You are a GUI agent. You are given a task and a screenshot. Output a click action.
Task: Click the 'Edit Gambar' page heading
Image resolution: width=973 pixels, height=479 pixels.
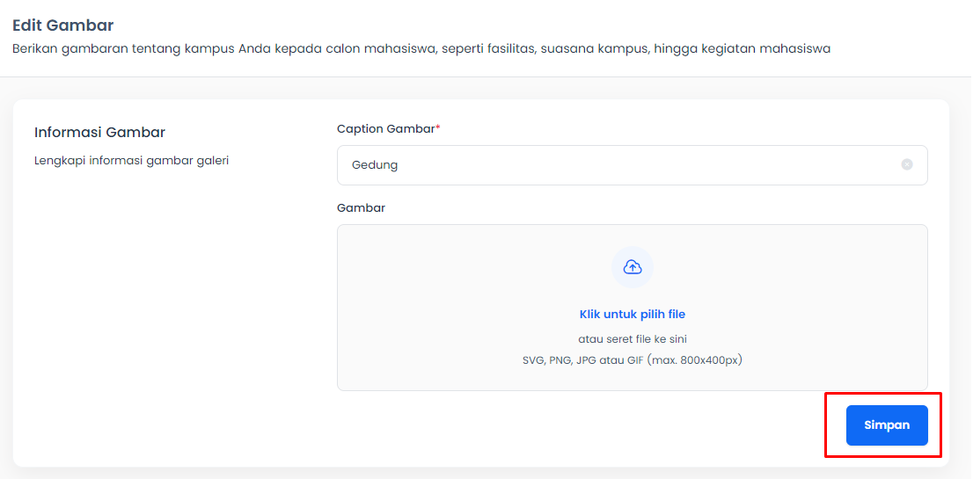[x=63, y=25]
